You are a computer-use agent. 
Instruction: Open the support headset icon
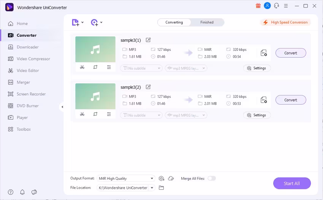pos(276,6)
